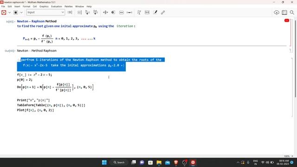Click the Abort evaluation stop icon

click(x=16, y=13)
